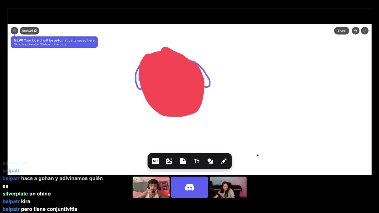Click chat message 'hace a gohan y adivinamos quién'
The width and height of the screenshot is (379, 213).
62,178
